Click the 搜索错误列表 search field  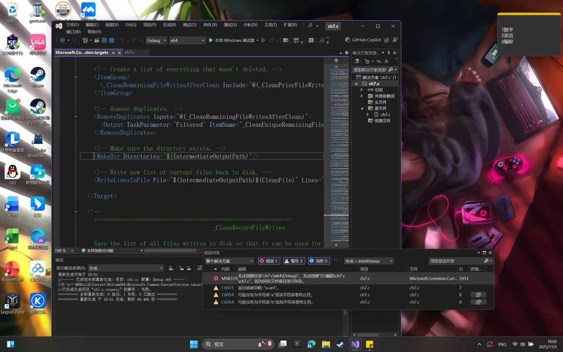[456, 261]
